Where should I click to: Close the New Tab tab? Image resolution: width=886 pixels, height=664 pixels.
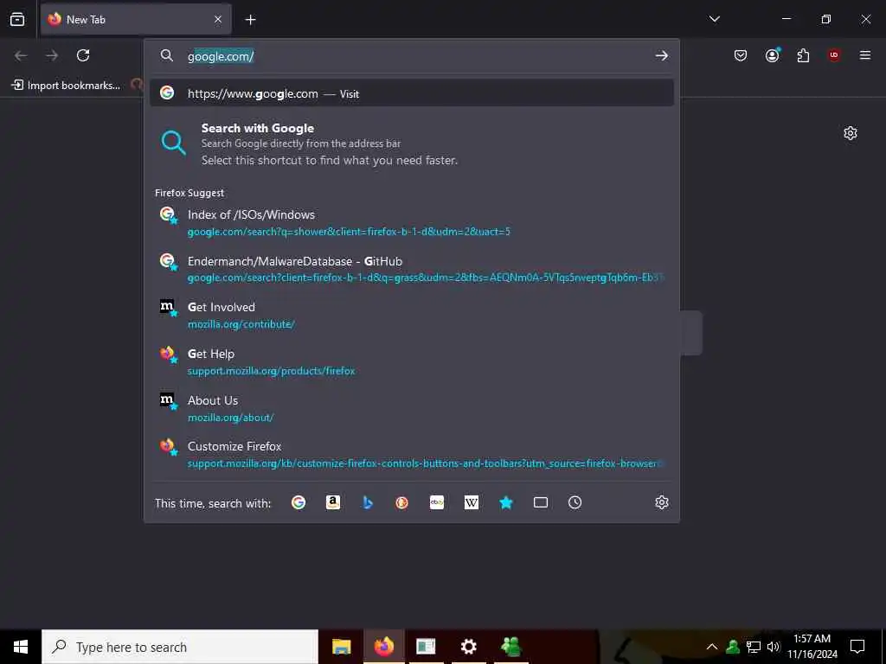pyautogui.click(x=218, y=20)
